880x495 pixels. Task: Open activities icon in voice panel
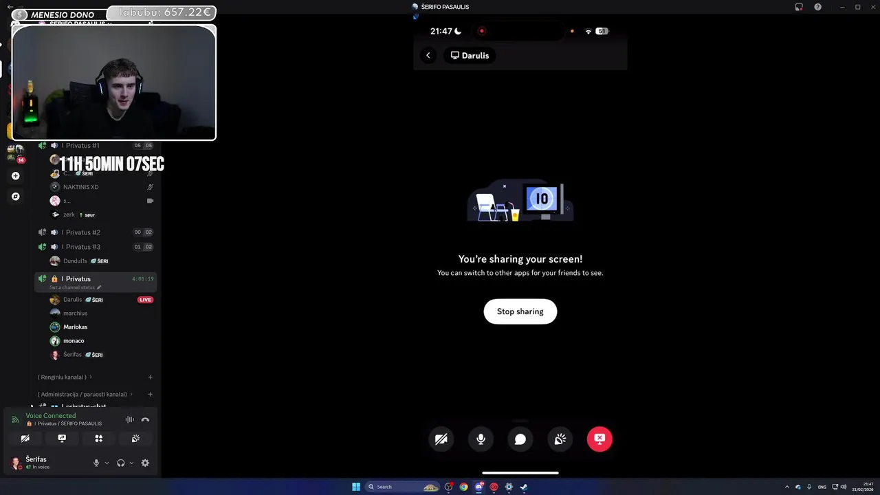99,438
